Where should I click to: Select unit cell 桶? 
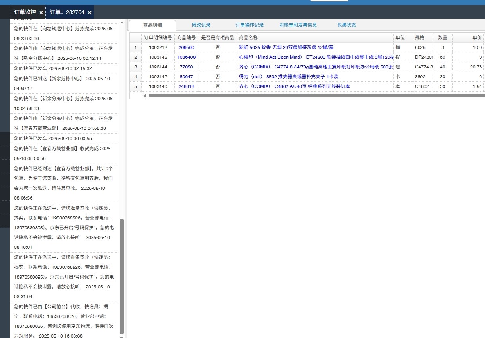(x=403, y=47)
